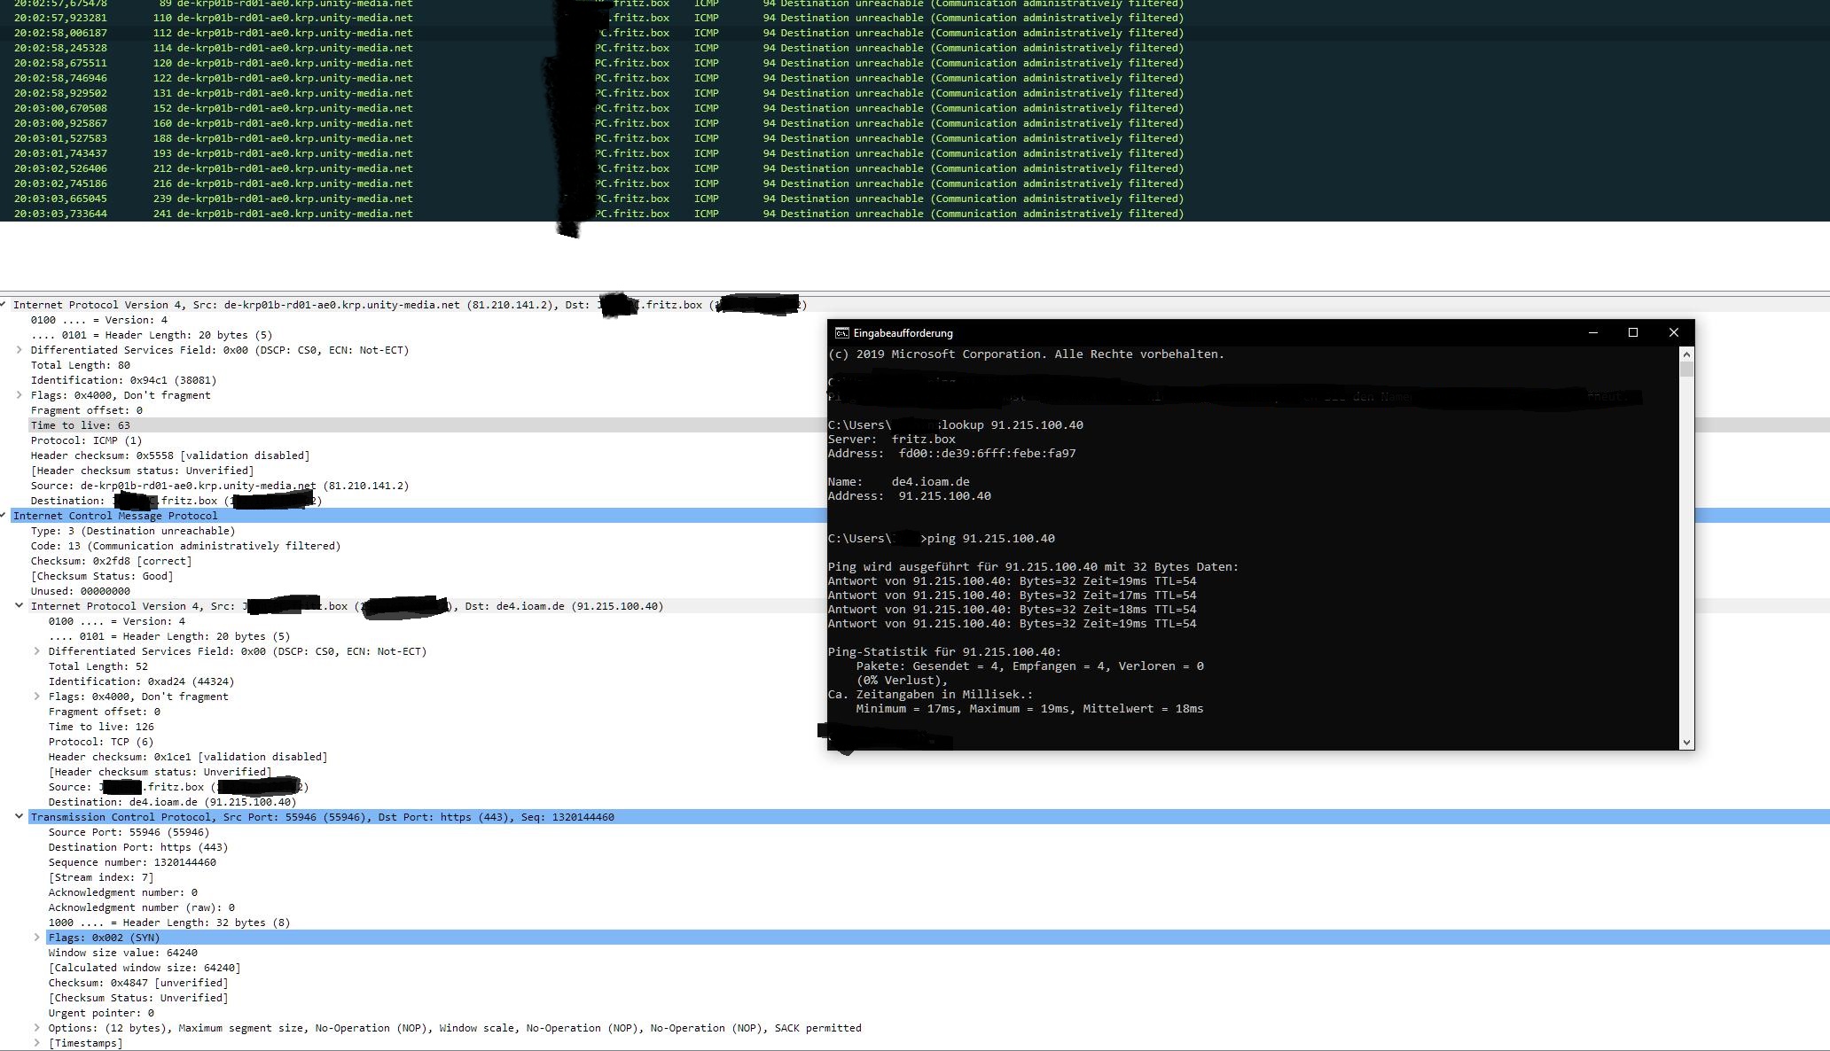
Task: Collapse the Transmission Control Protocol section
Action: (19, 817)
